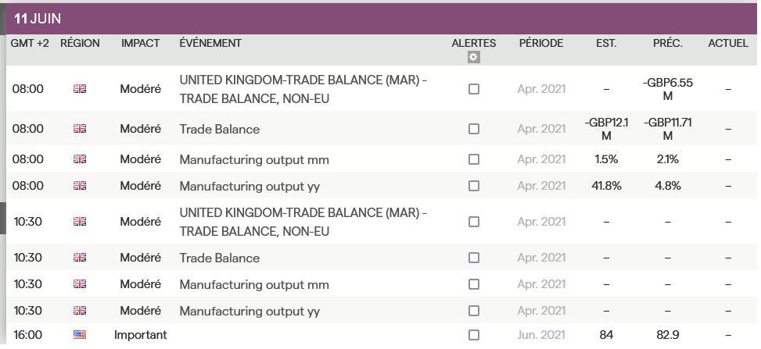Click UK flag for 08:00 Manufacturing output mm
Screen dimensions: 761x349
[x=80, y=159]
